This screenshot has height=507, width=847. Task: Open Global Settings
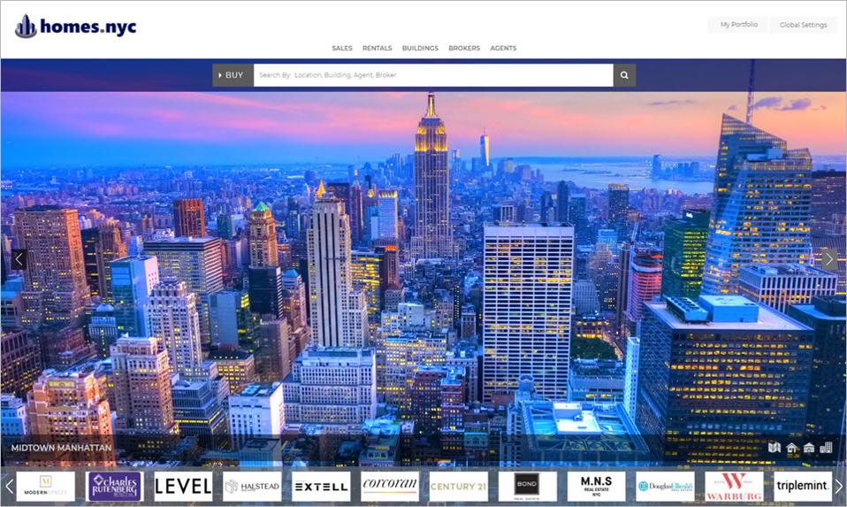[803, 25]
